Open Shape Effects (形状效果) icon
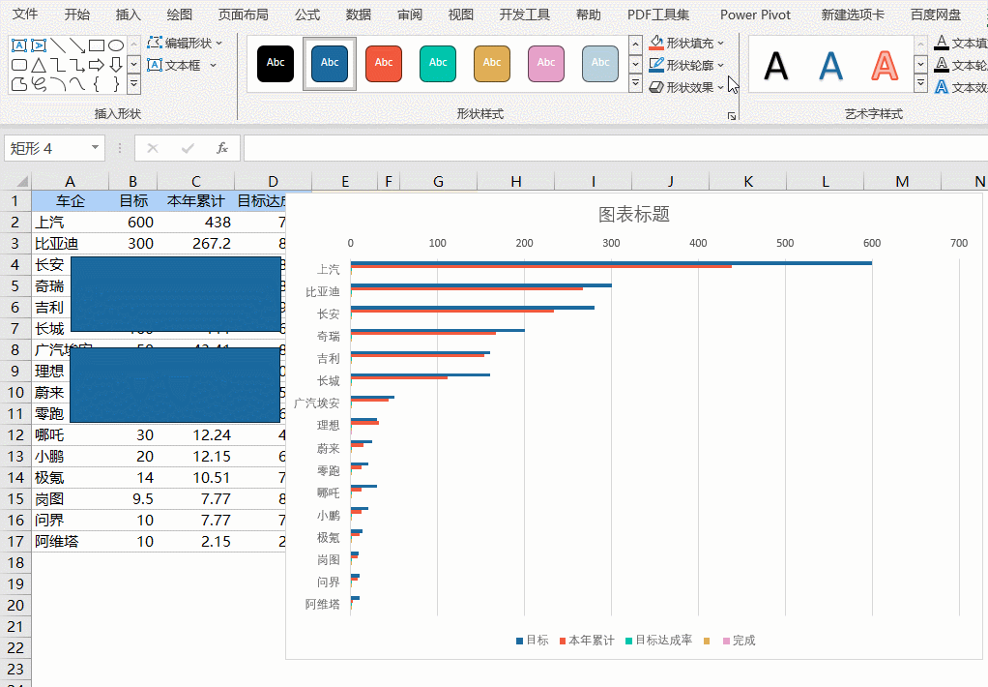Screen dimensions: 988x687 pos(656,87)
